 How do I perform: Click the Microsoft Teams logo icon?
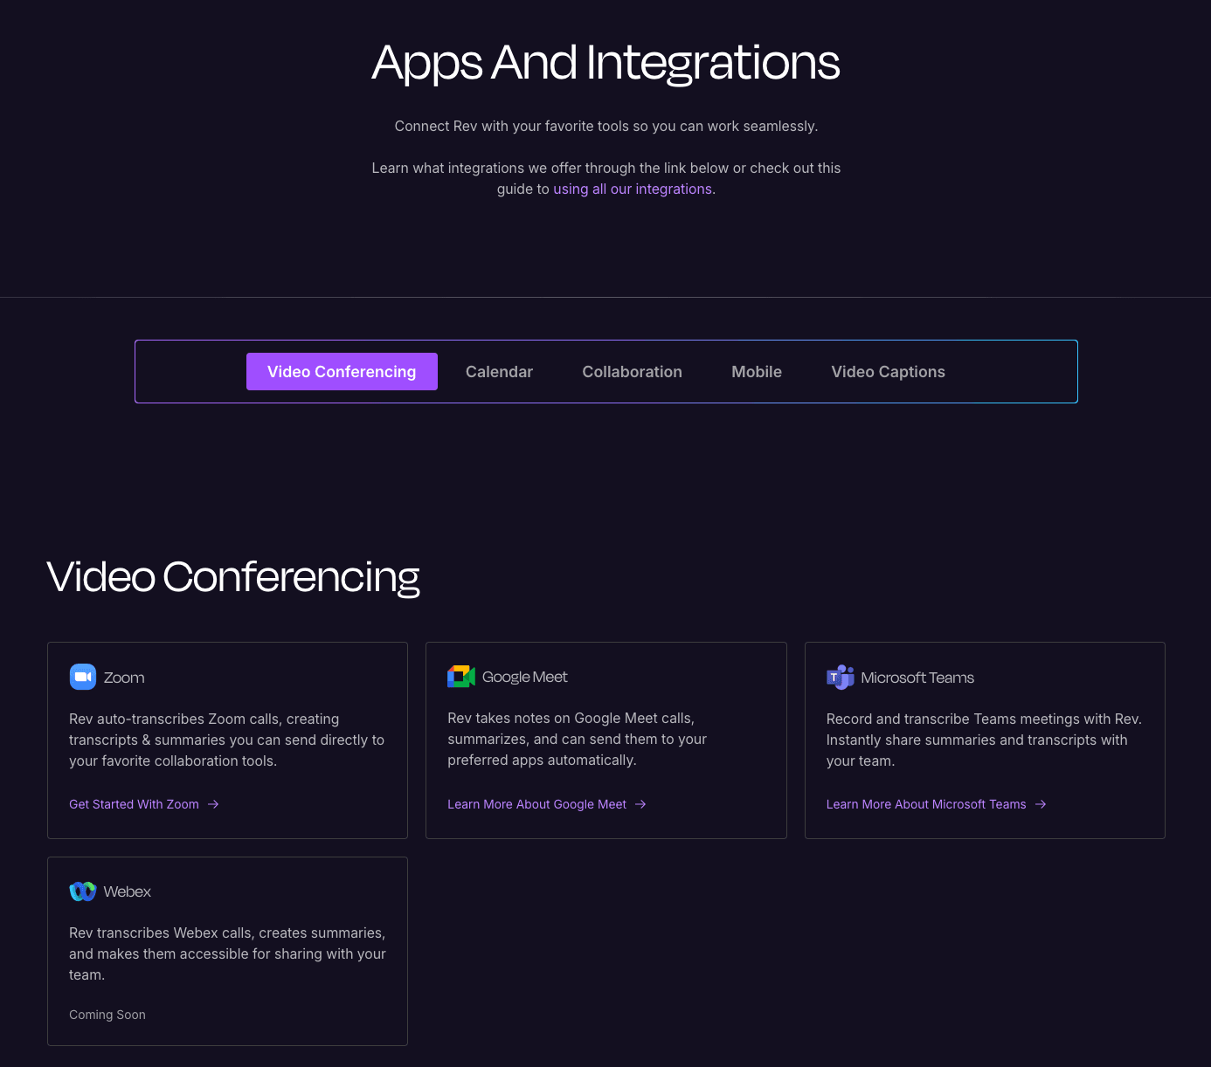tap(841, 677)
